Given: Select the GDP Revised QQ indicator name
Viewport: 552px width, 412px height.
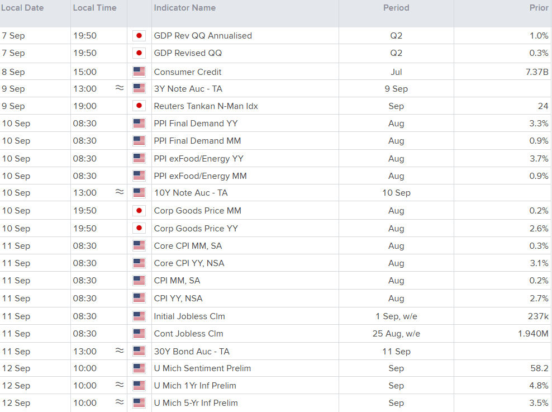Looking at the screenshot, I should (188, 53).
